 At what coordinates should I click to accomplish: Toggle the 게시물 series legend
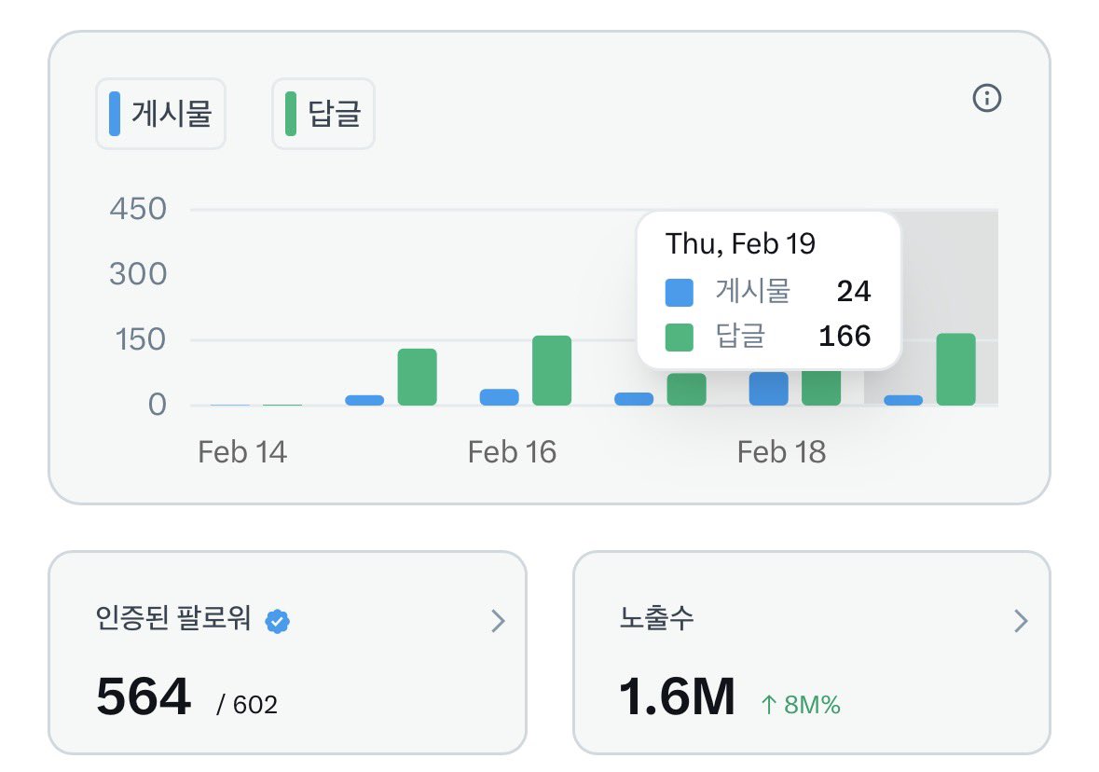[x=160, y=114]
